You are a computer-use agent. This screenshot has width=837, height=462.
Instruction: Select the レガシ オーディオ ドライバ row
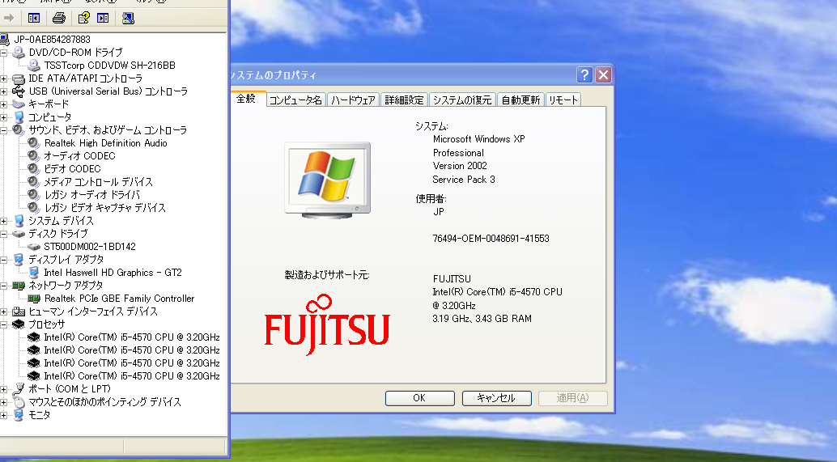click(x=91, y=195)
